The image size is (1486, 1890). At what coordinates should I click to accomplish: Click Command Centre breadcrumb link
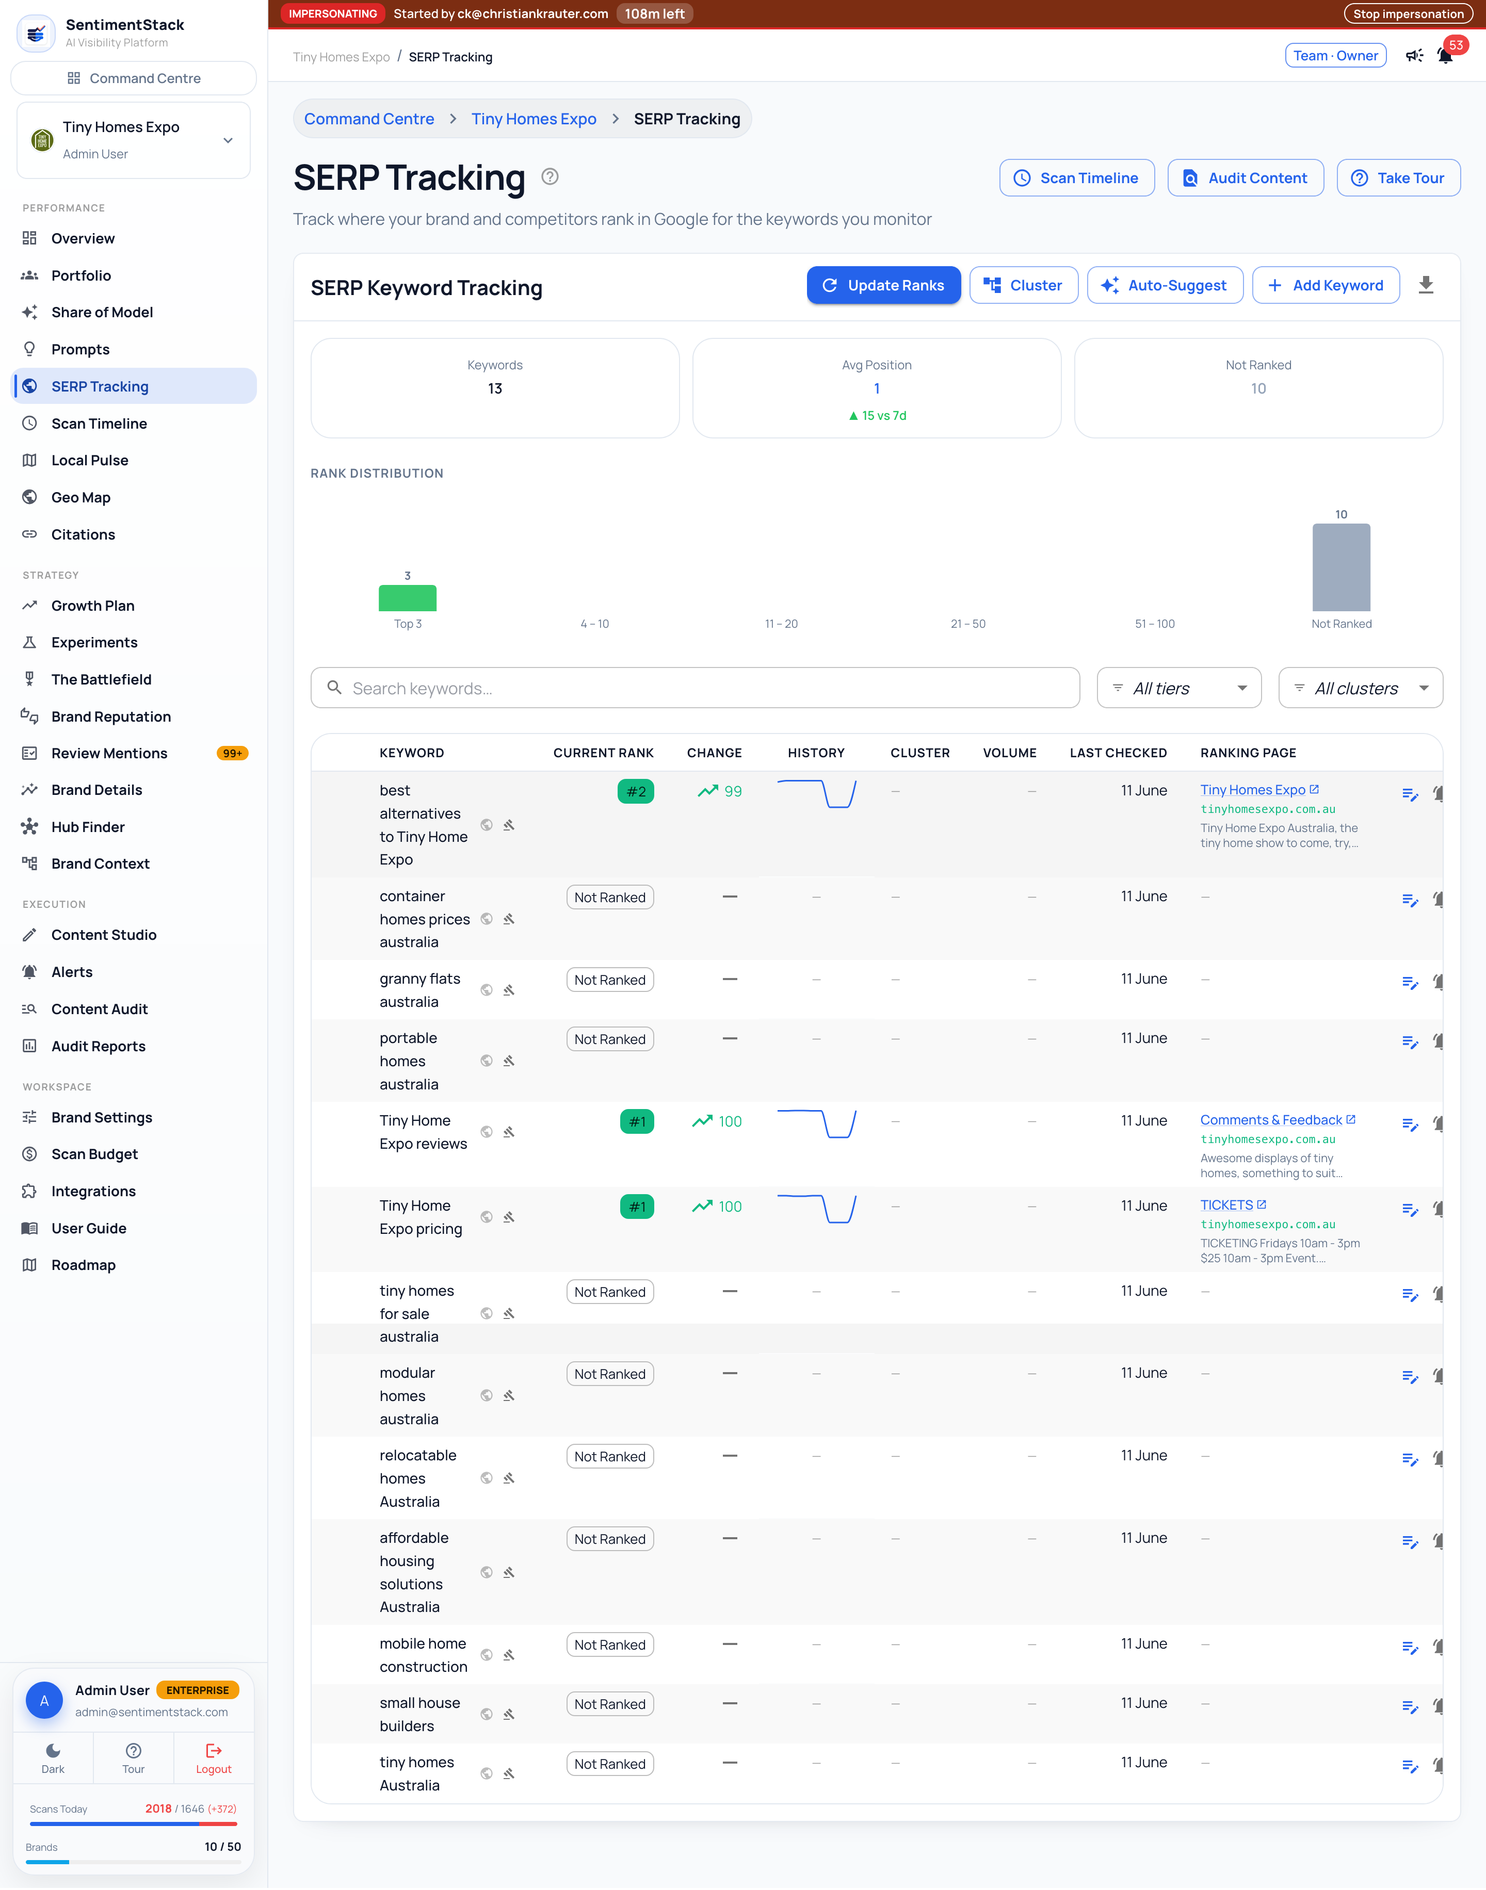[369, 119]
